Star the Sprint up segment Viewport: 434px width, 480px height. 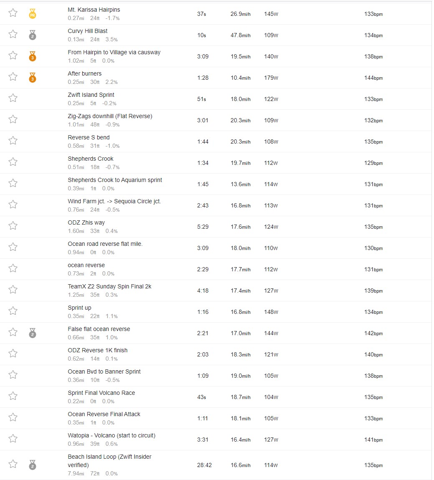click(13, 311)
